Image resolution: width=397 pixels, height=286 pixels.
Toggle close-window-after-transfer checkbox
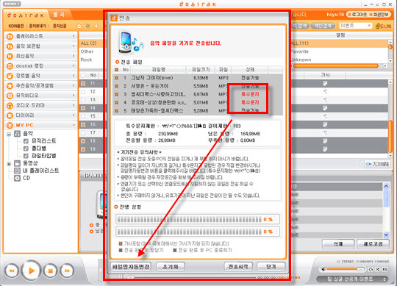coord(121,250)
